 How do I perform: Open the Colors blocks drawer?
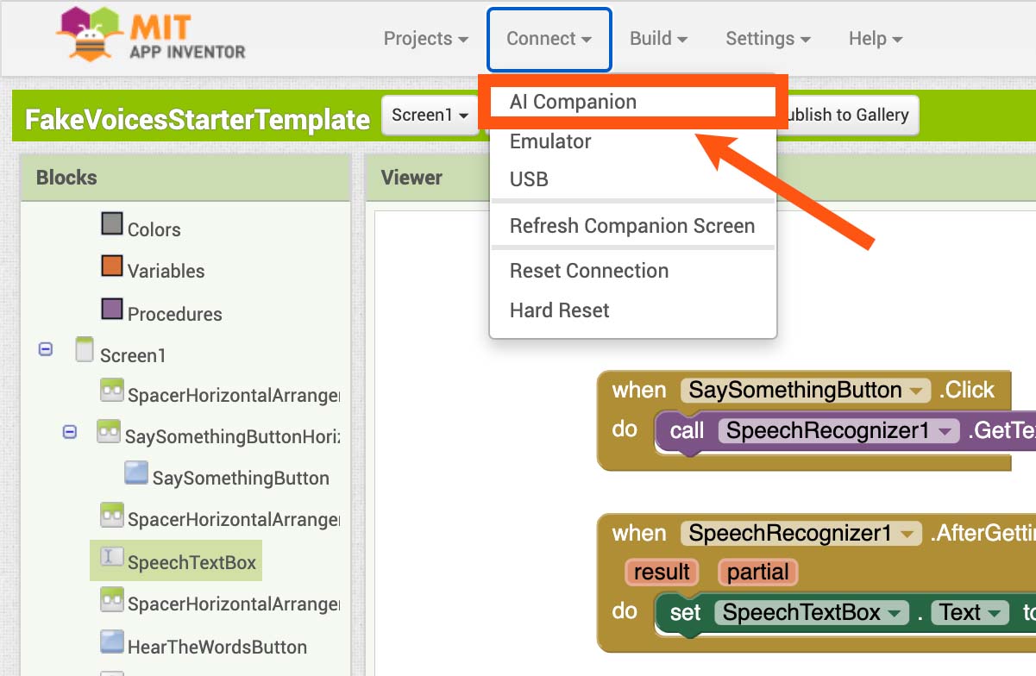pos(154,229)
